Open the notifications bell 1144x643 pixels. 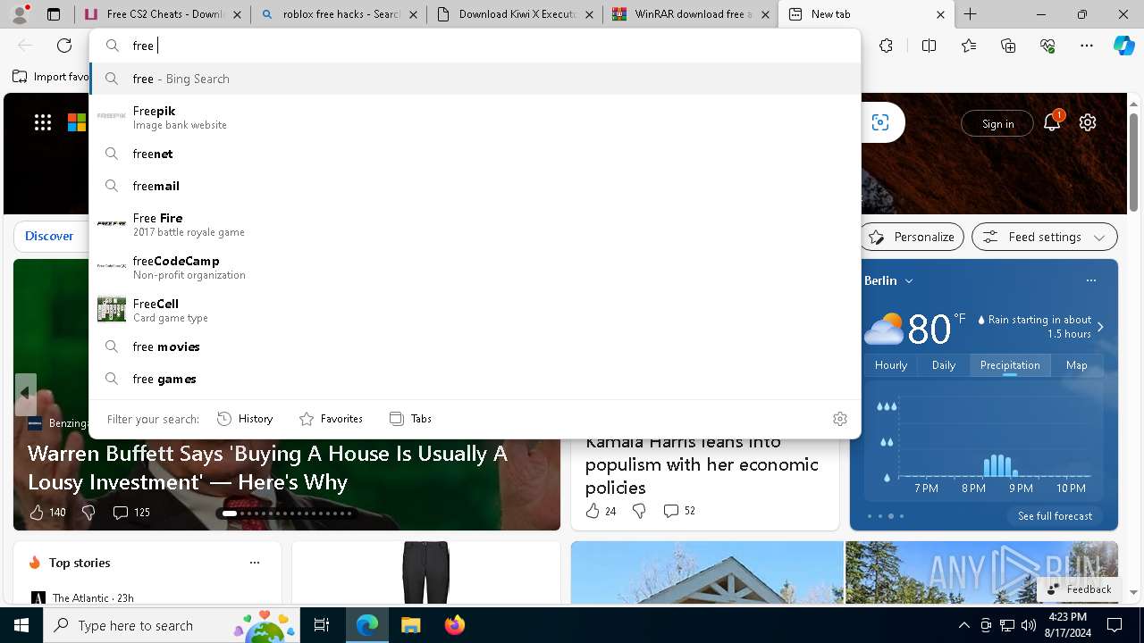(1052, 122)
